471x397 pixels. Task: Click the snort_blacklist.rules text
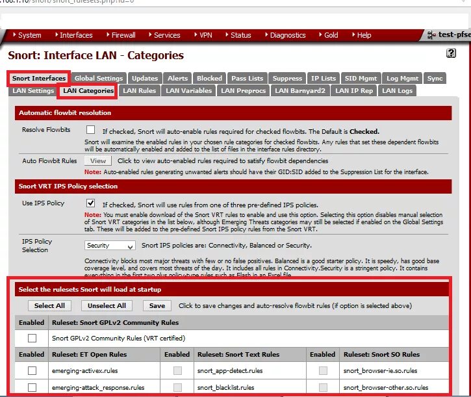[225, 388]
